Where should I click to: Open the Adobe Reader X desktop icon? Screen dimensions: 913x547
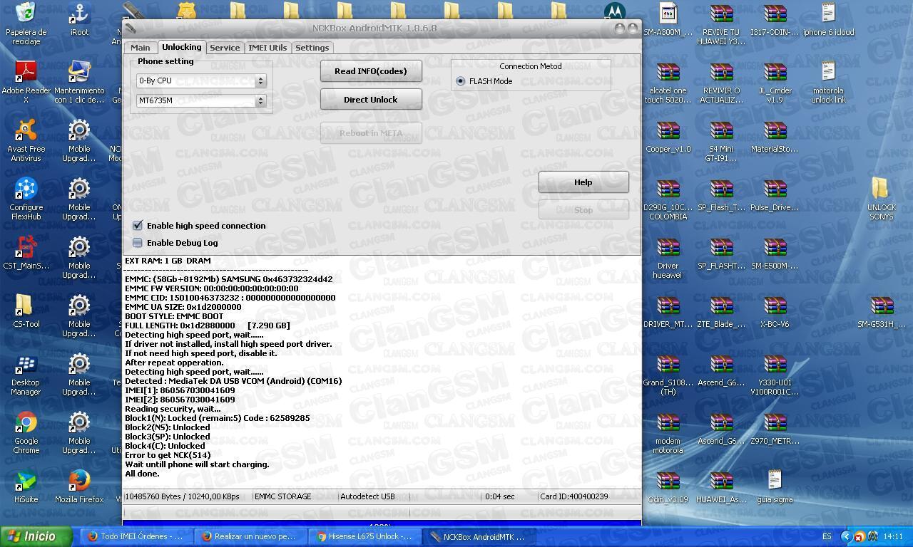pyautogui.click(x=26, y=82)
